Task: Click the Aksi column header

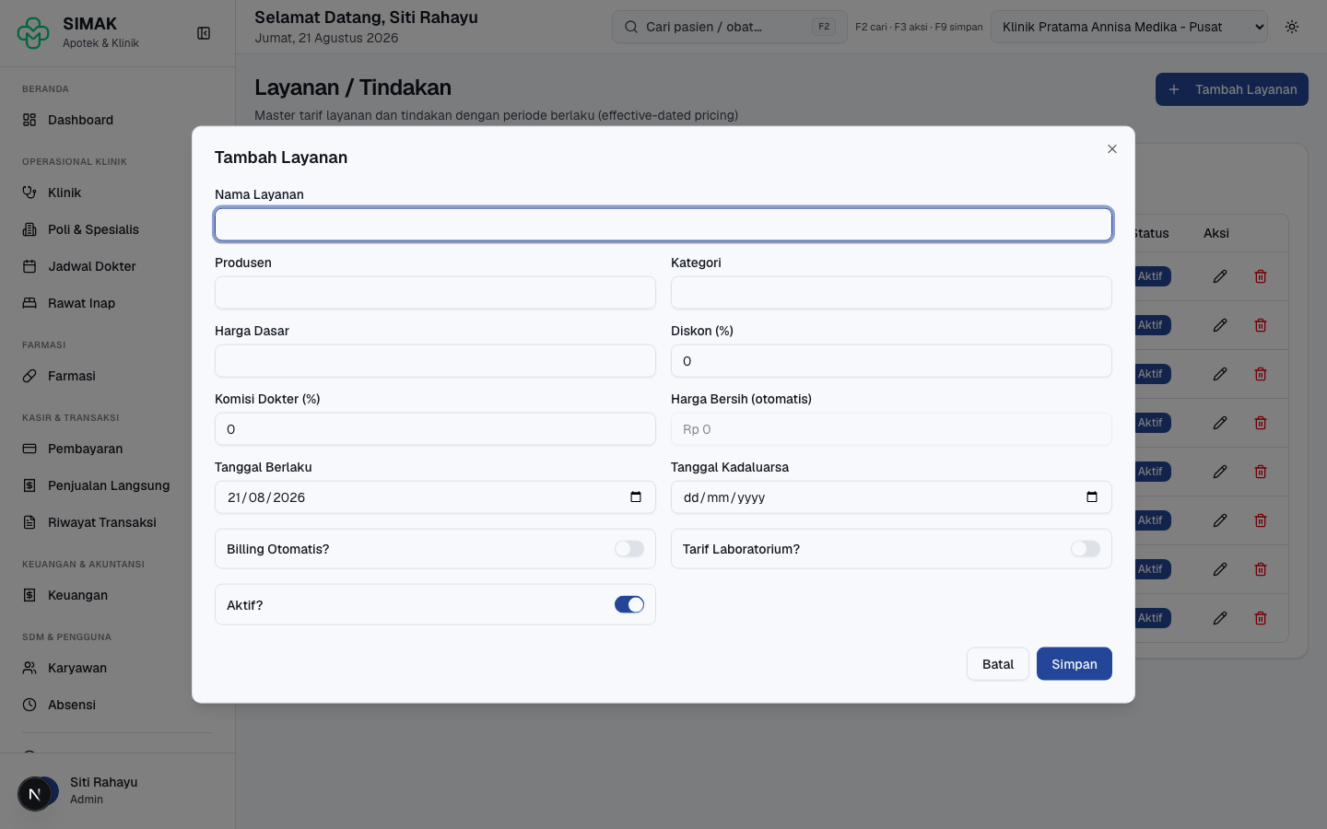Action: coord(1216,233)
